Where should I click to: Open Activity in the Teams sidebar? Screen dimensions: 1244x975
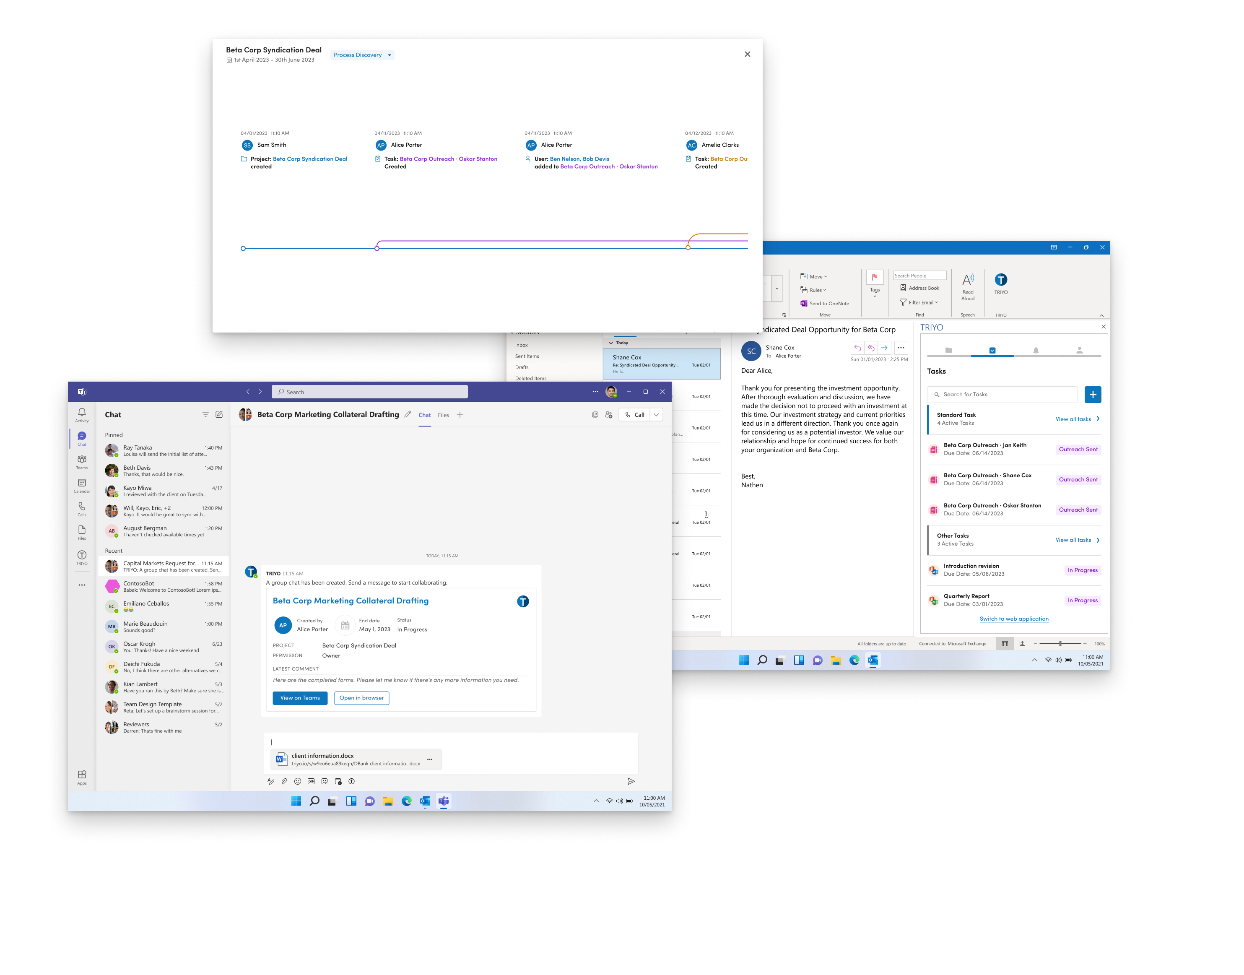[82, 415]
